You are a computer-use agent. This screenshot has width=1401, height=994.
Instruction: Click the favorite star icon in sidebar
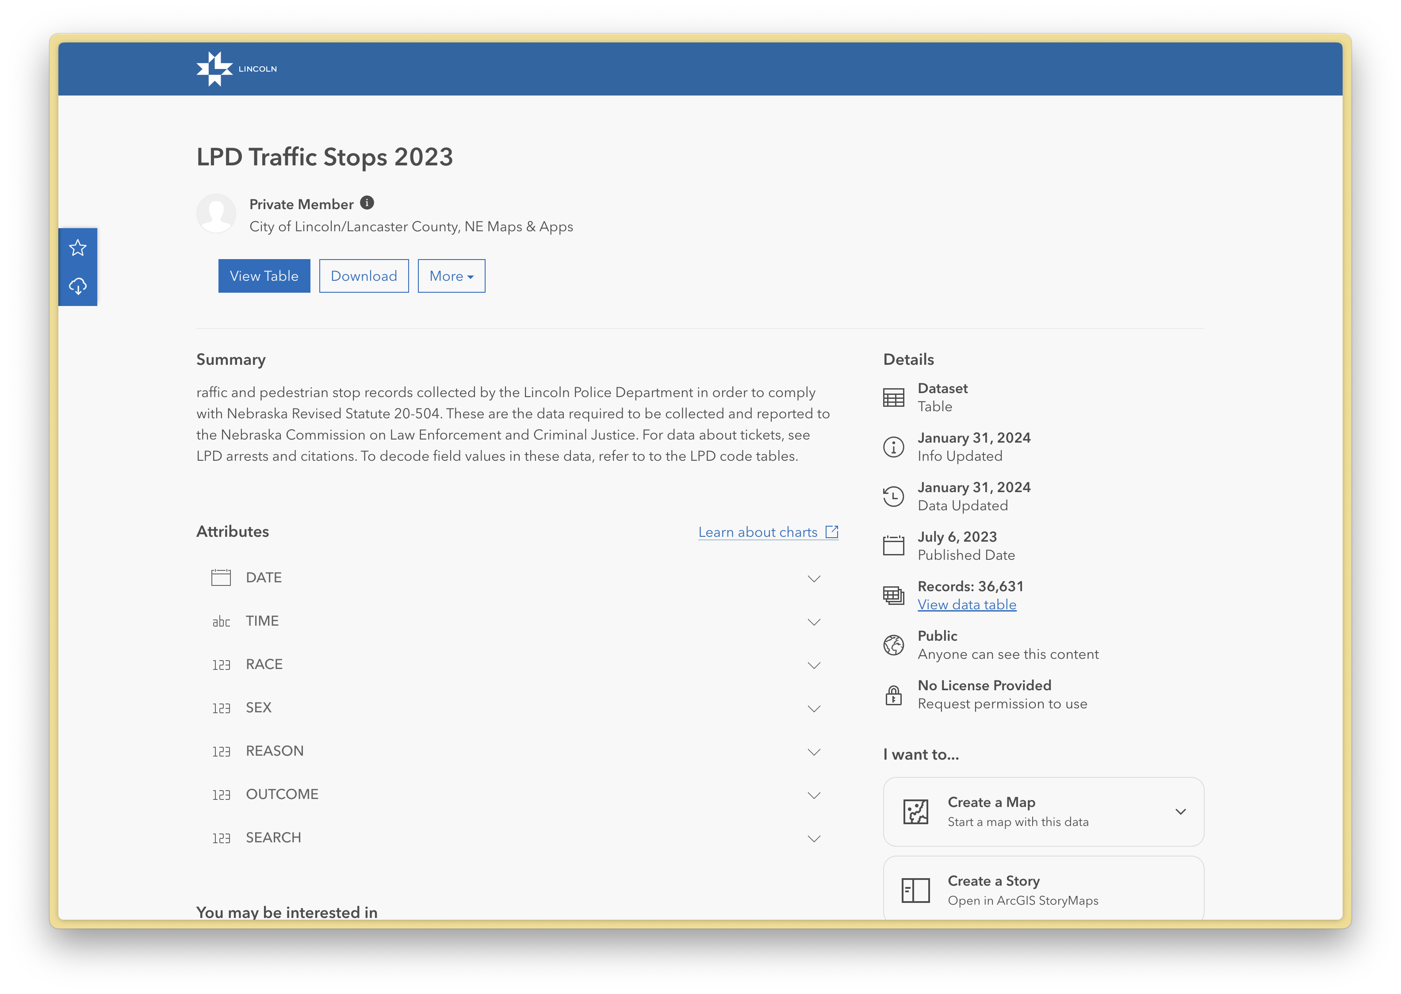pyautogui.click(x=78, y=248)
